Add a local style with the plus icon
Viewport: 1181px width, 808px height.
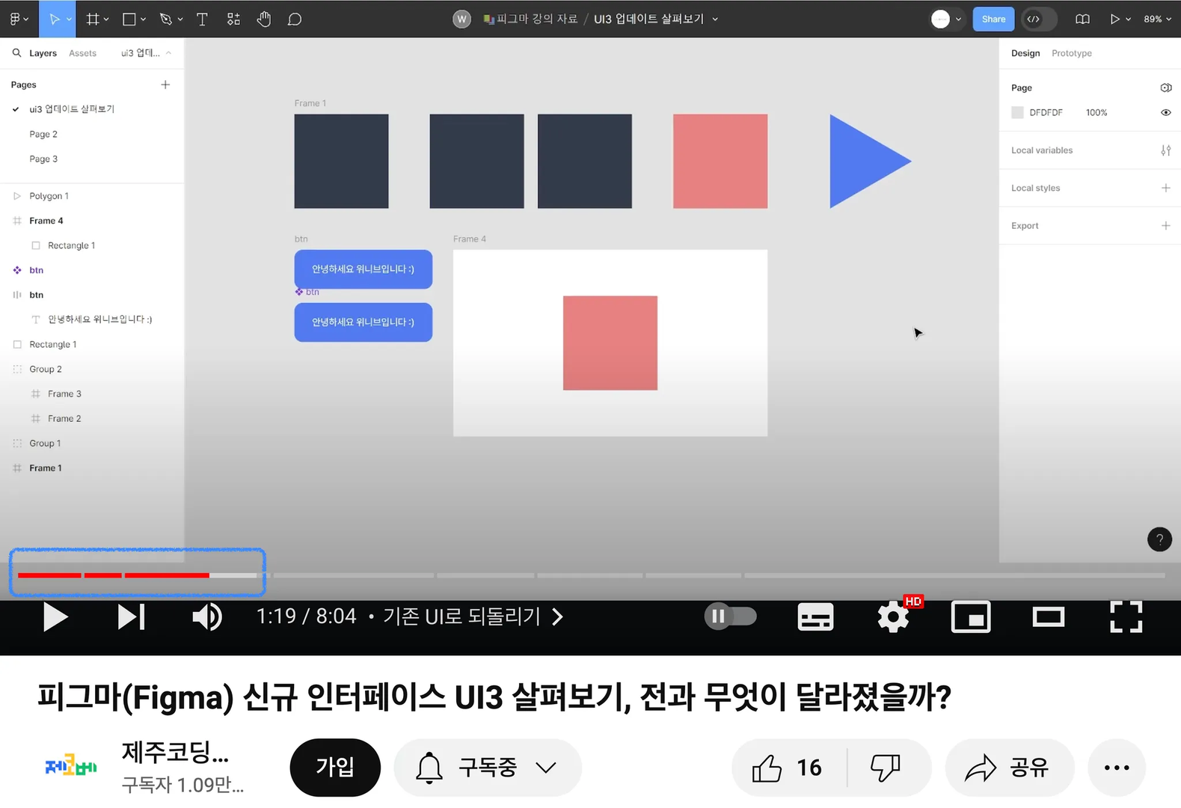pos(1165,188)
